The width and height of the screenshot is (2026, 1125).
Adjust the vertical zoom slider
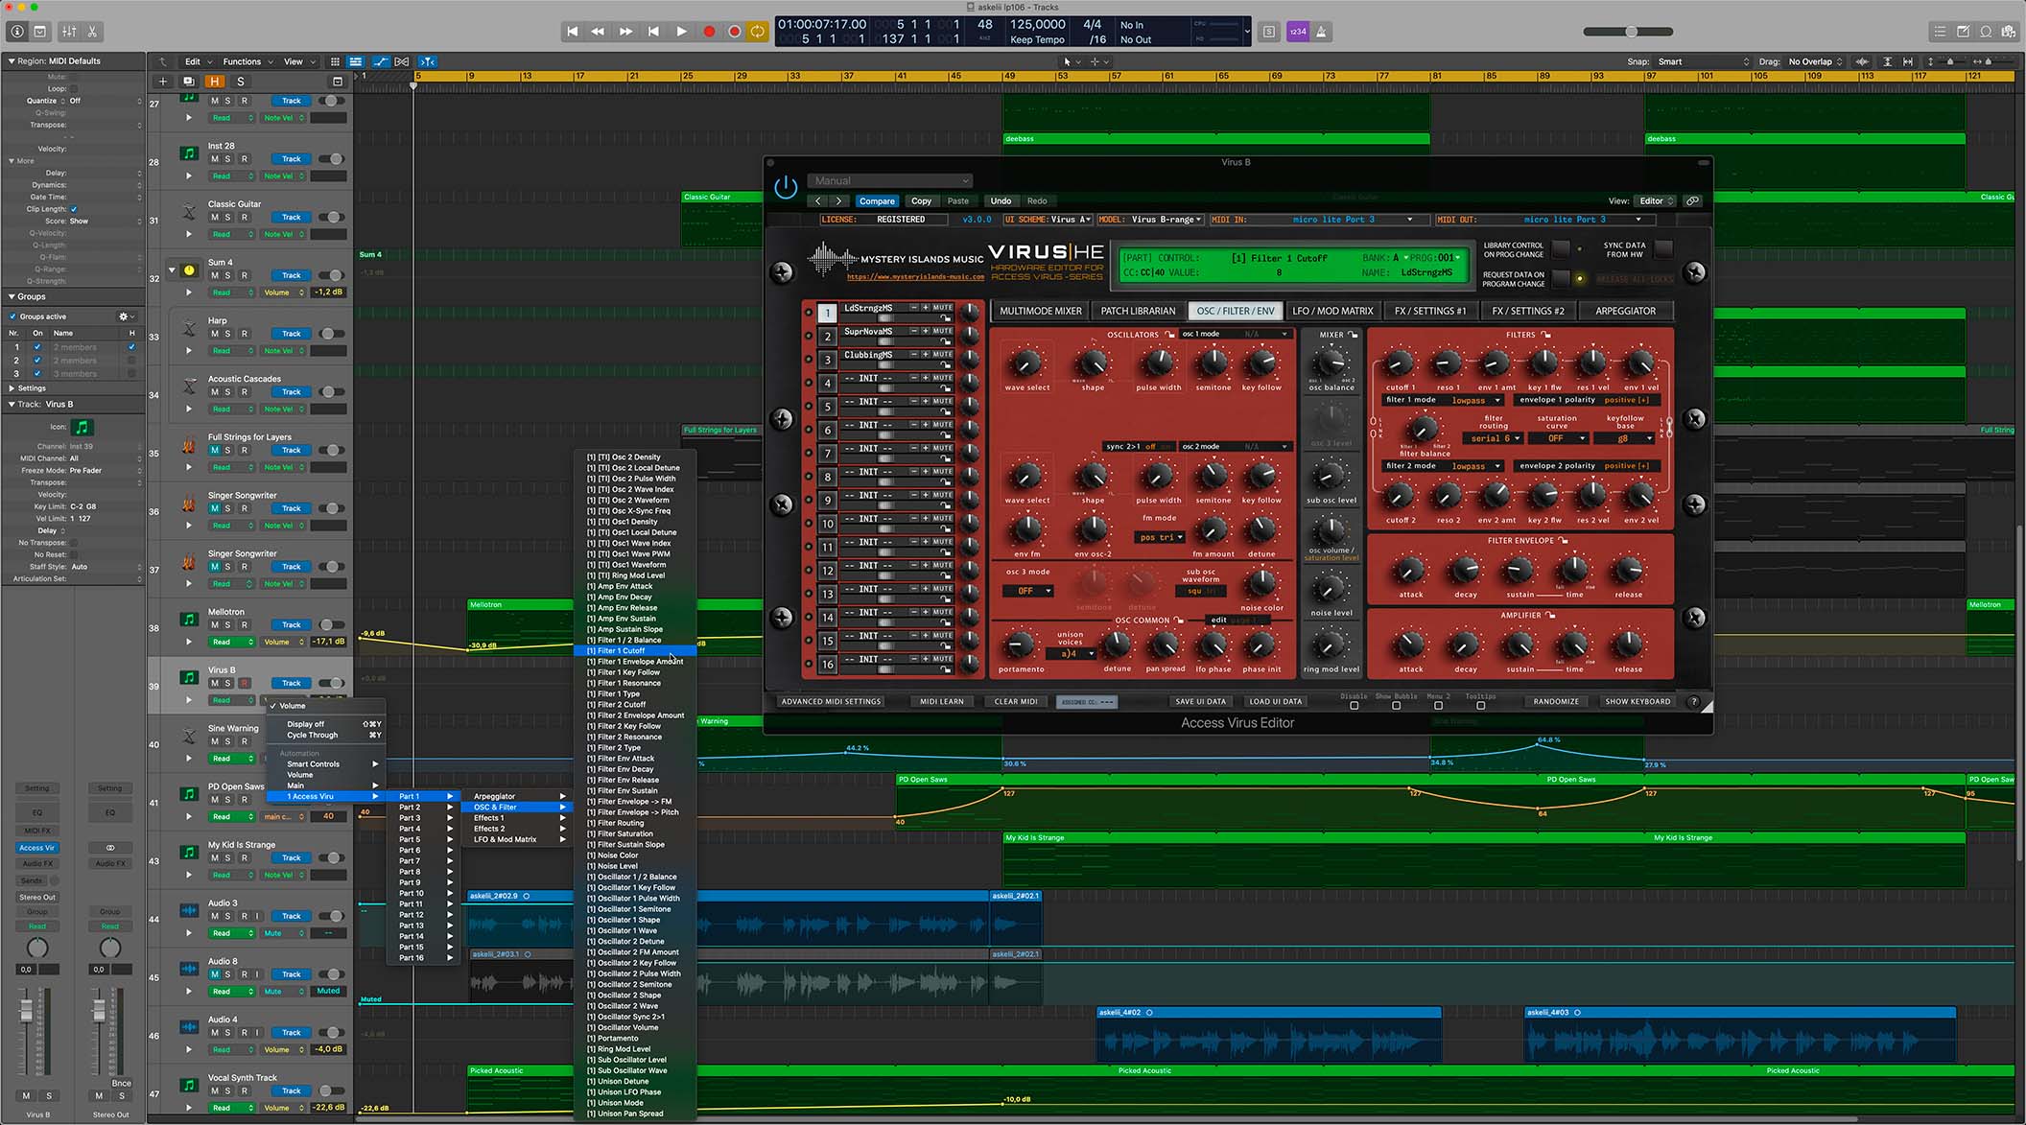[x=1947, y=61]
